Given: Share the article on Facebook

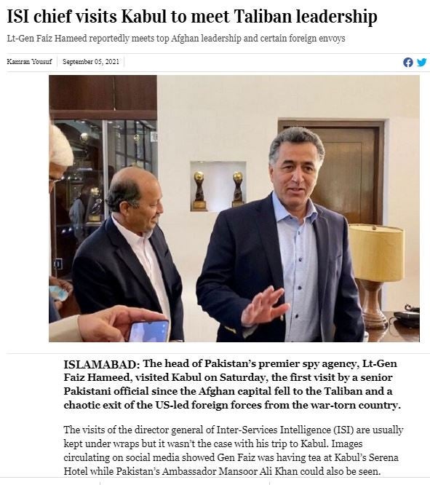Looking at the screenshot, I should point(407,62).
